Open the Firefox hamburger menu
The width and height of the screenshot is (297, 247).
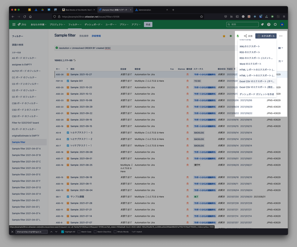[284, 17]
